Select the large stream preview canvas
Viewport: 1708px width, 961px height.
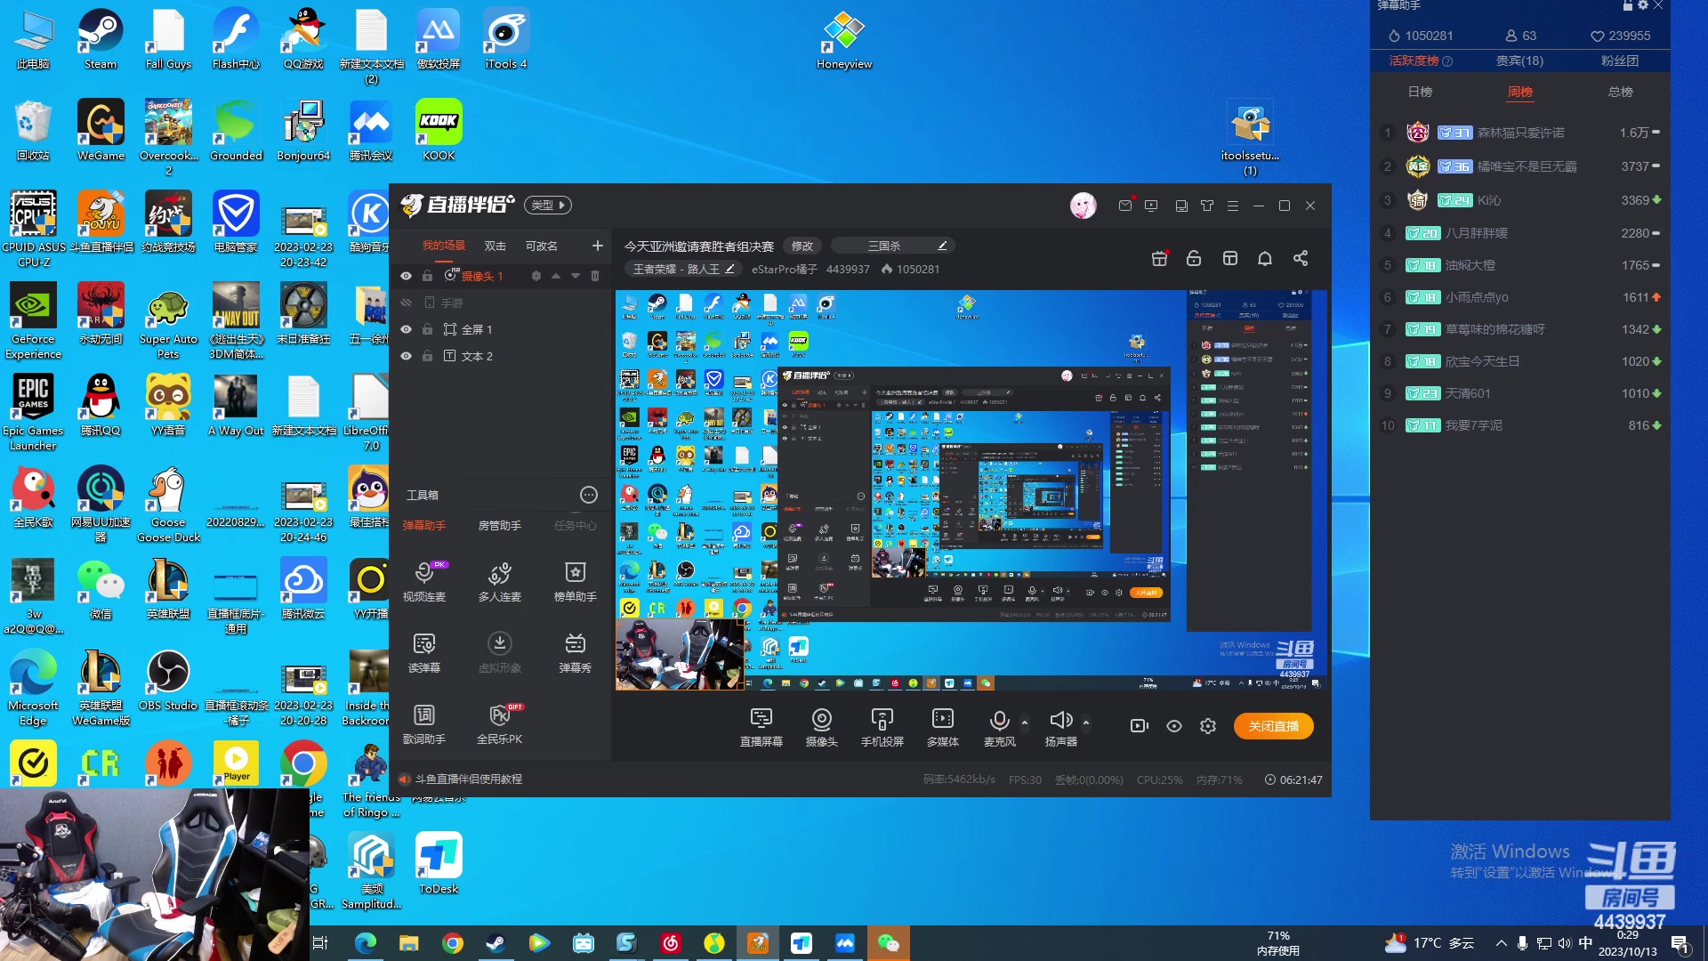[x=971, y=489]
